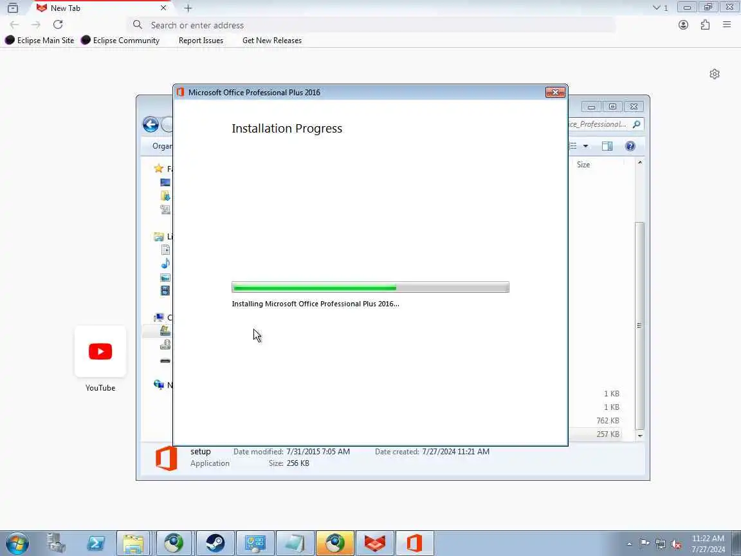The width and height of the screenshot is (741, 556).
Task: Close the Office Professional Plus 2016 installer
Action: pyautogui.click(x=555, y=92)
